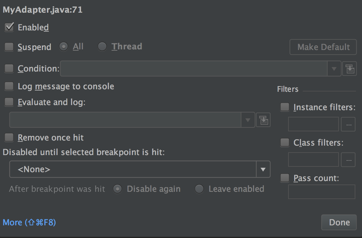The image size is (362, 238).
Task: Select Leave enabled radio option
Action: (199, 189)
